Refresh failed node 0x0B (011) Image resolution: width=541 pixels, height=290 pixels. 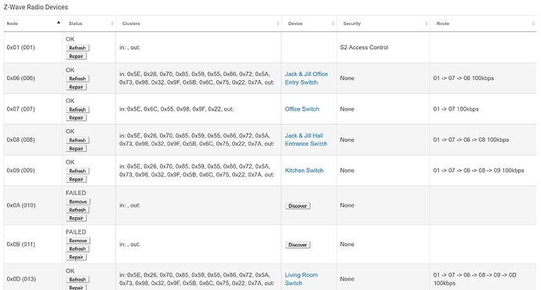coord(78,249)
